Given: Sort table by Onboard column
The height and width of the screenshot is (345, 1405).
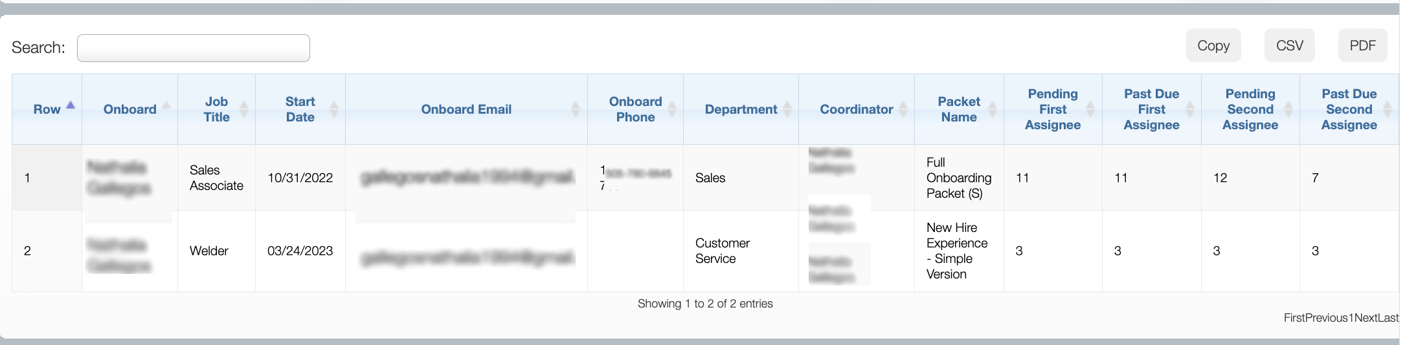Looking at the screenshot, I should tap(129, 109).
